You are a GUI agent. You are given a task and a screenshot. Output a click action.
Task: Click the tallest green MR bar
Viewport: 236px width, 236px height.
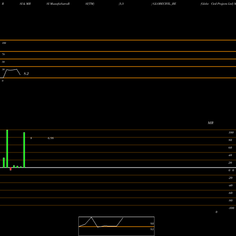click(7, 149)
